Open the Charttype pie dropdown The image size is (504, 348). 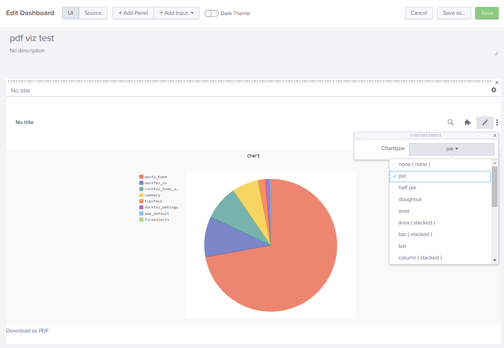click(x=452, y=149)
